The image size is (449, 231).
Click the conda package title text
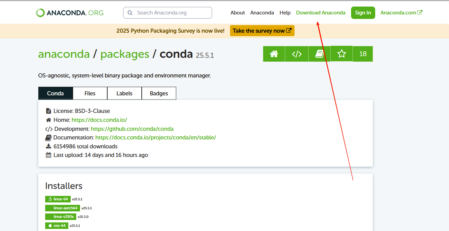coord(176,54)
